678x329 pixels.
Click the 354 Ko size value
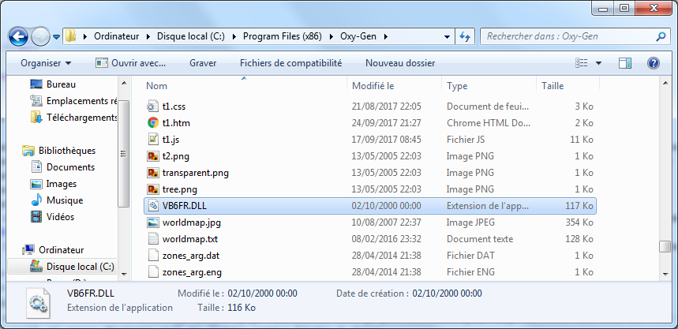click(x=579, y=222)
